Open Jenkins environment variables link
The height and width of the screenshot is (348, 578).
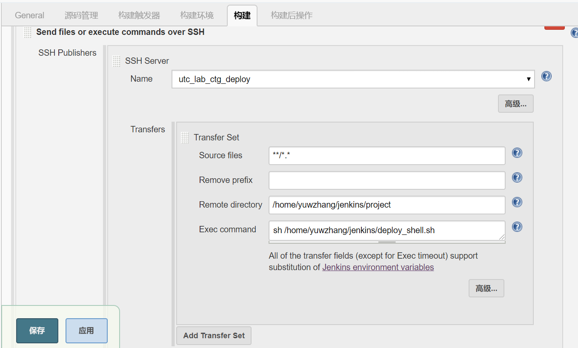[x=378, y=267]
